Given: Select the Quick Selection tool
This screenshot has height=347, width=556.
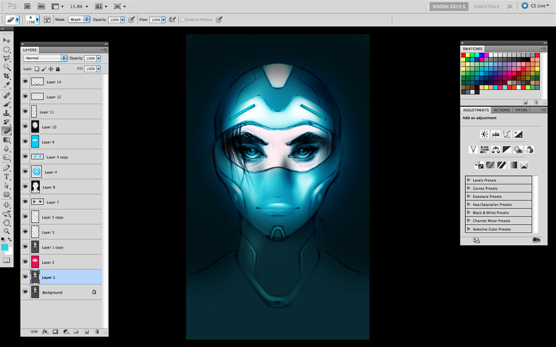Looking at the screenshot, I should click(x=6, y=67).
